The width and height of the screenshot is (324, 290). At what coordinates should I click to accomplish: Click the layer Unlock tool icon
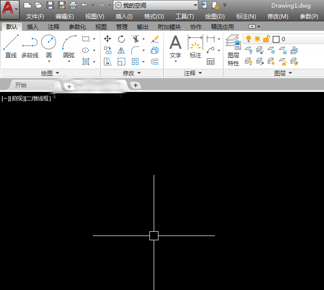(x=283, y=62)
